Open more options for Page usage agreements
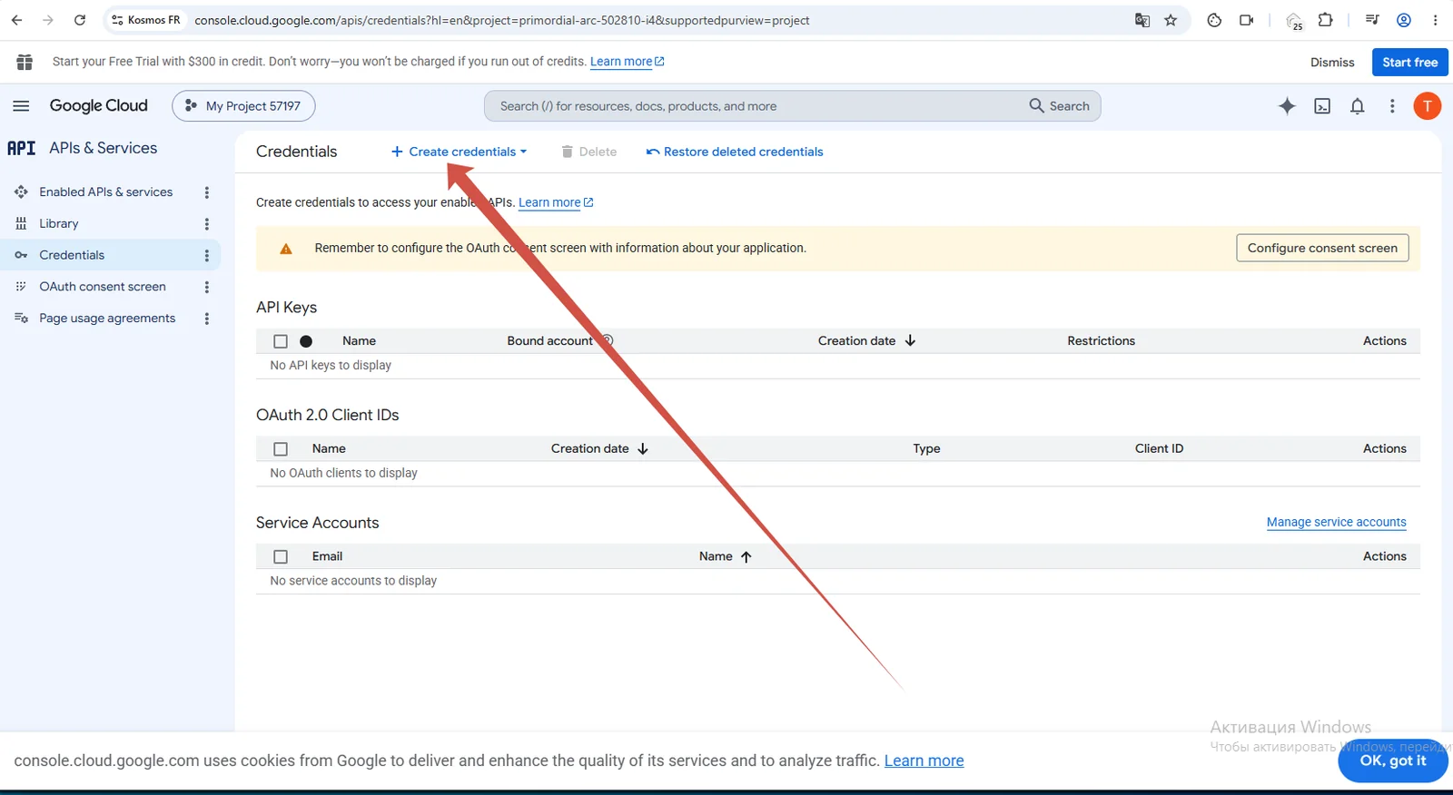1453x795 pixels. (207, 319)
